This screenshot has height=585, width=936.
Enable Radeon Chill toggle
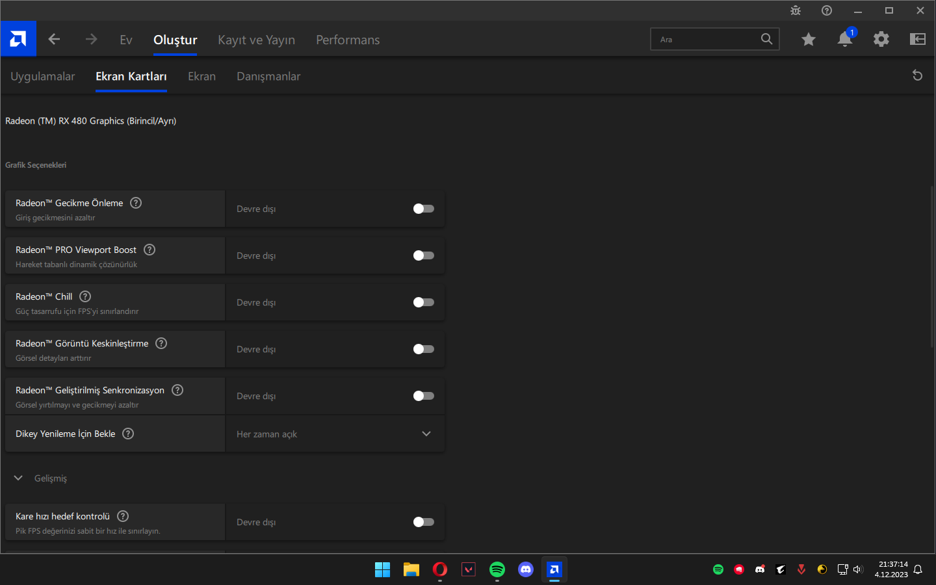(x=424, y=302)
